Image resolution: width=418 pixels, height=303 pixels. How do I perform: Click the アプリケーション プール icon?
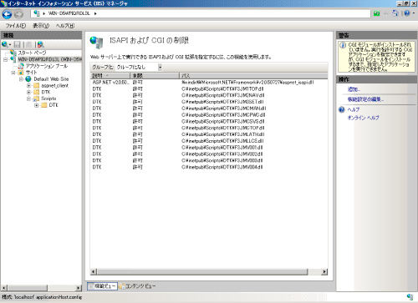click(x=21, y=66)
